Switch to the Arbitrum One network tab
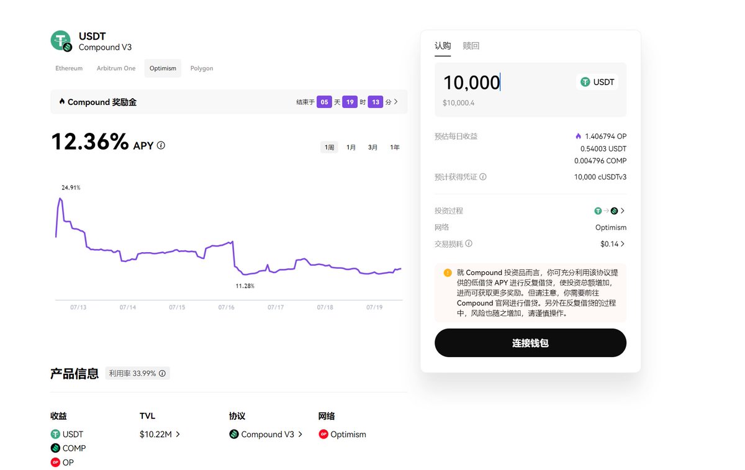This screenshot has height=470, width=745. coord(116,68)
